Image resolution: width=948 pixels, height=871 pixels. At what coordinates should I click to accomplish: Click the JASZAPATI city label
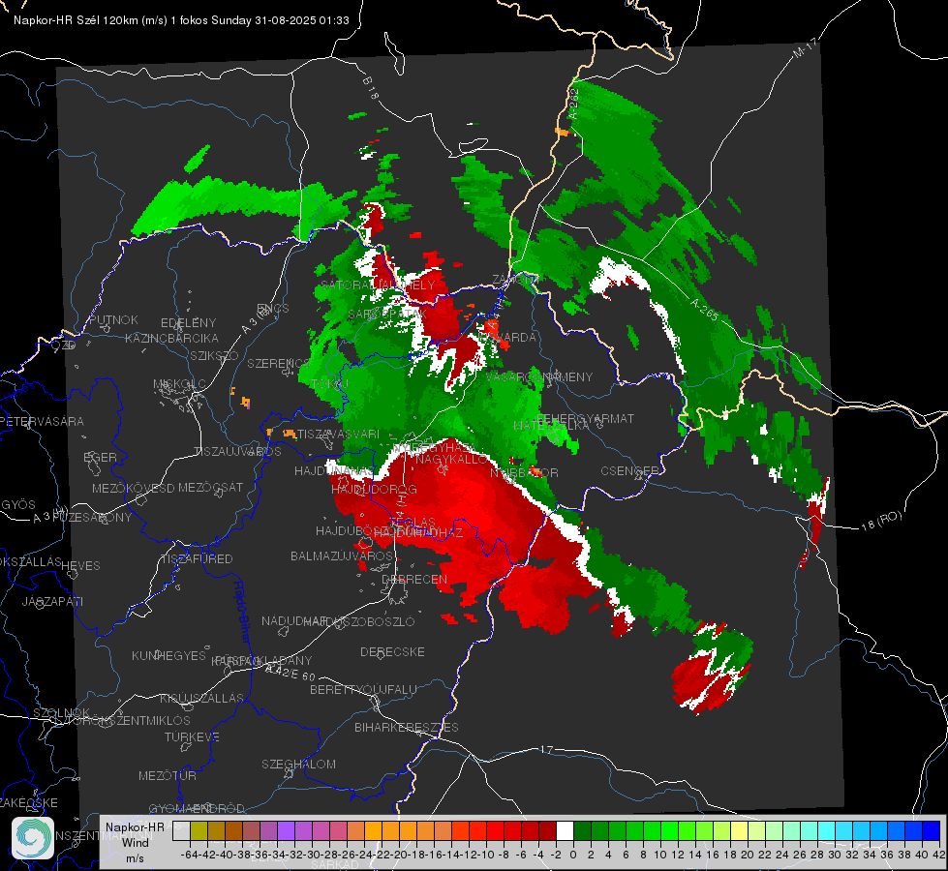coord(52,601)
